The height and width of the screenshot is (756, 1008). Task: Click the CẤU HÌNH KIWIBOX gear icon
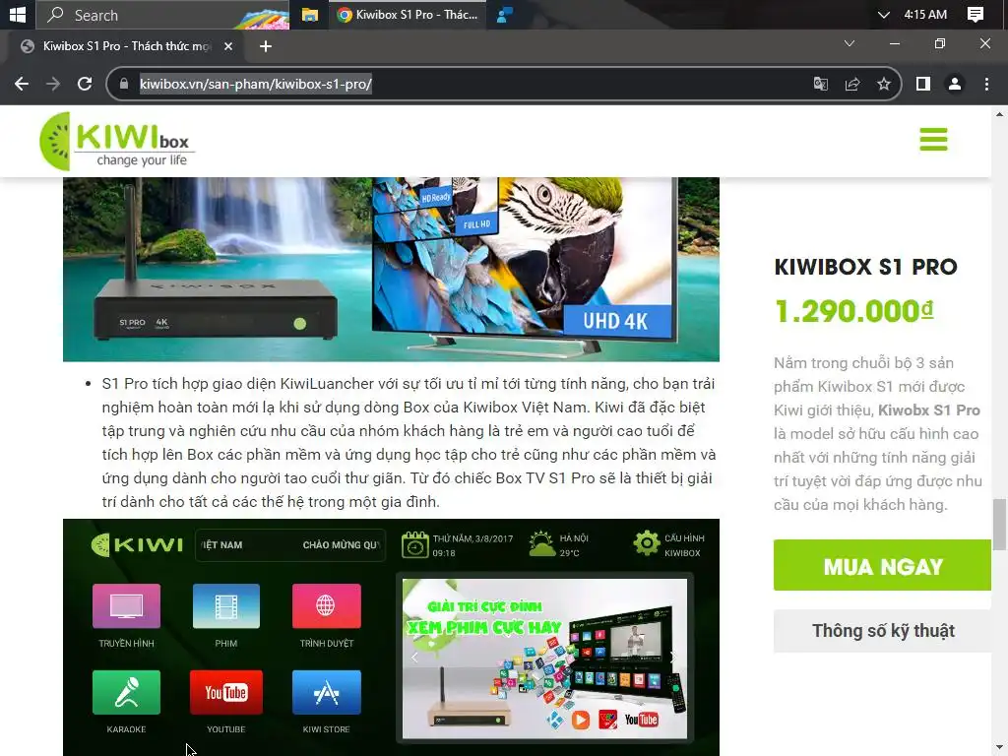[646, 543]
